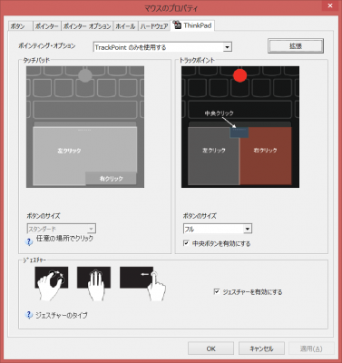The image size is (342, 363).
Task: Click the rotate gesture illustration
Action: click(x=52, y=283)
